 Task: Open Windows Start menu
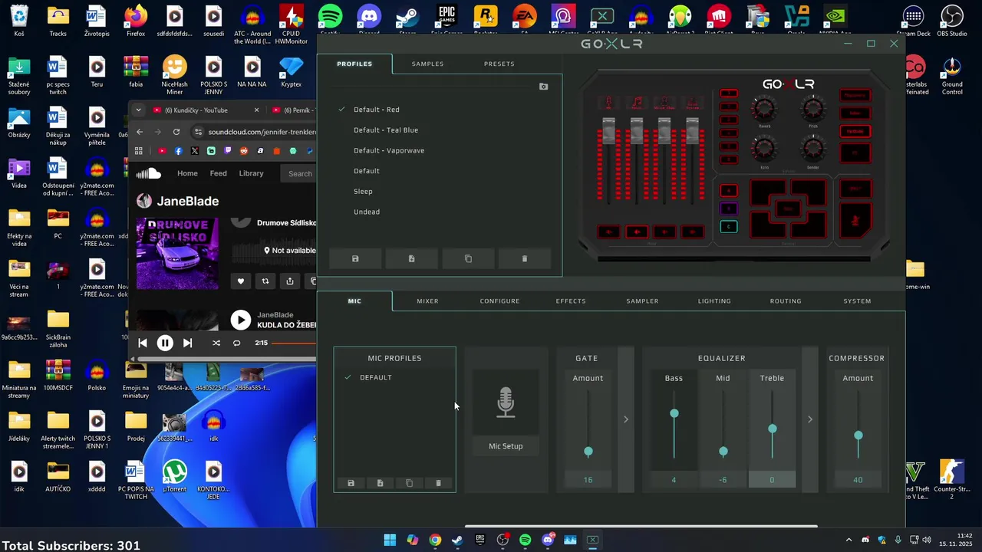click(390, 540)
